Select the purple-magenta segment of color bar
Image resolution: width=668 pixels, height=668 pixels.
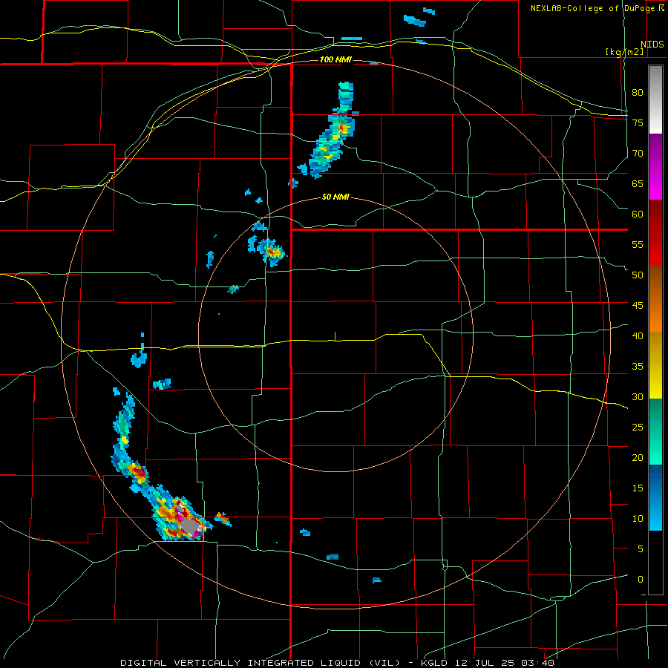pyautogui.click(x=655, y=167)
